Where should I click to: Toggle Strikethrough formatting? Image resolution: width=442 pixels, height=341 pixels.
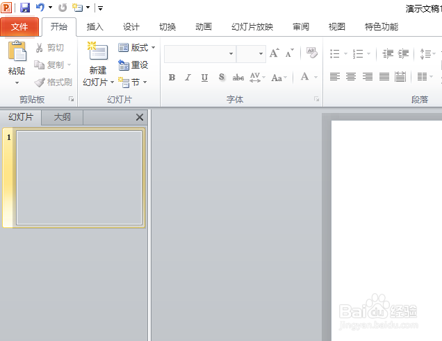pos(238,78)
